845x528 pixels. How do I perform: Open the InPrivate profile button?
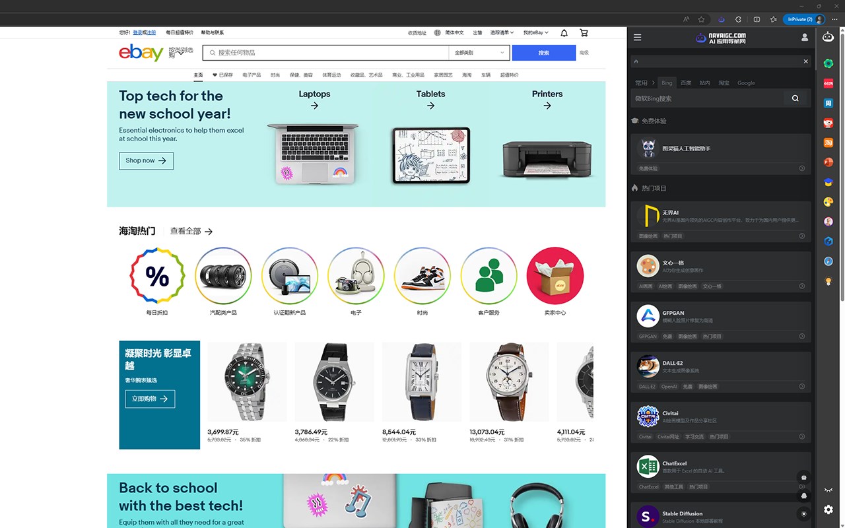pyautogui.click(x=804, y=19)
